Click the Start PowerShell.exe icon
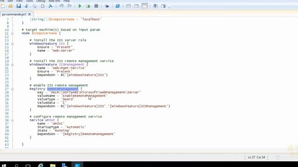This screenshot has width=298, height=167. click(118, 6)
